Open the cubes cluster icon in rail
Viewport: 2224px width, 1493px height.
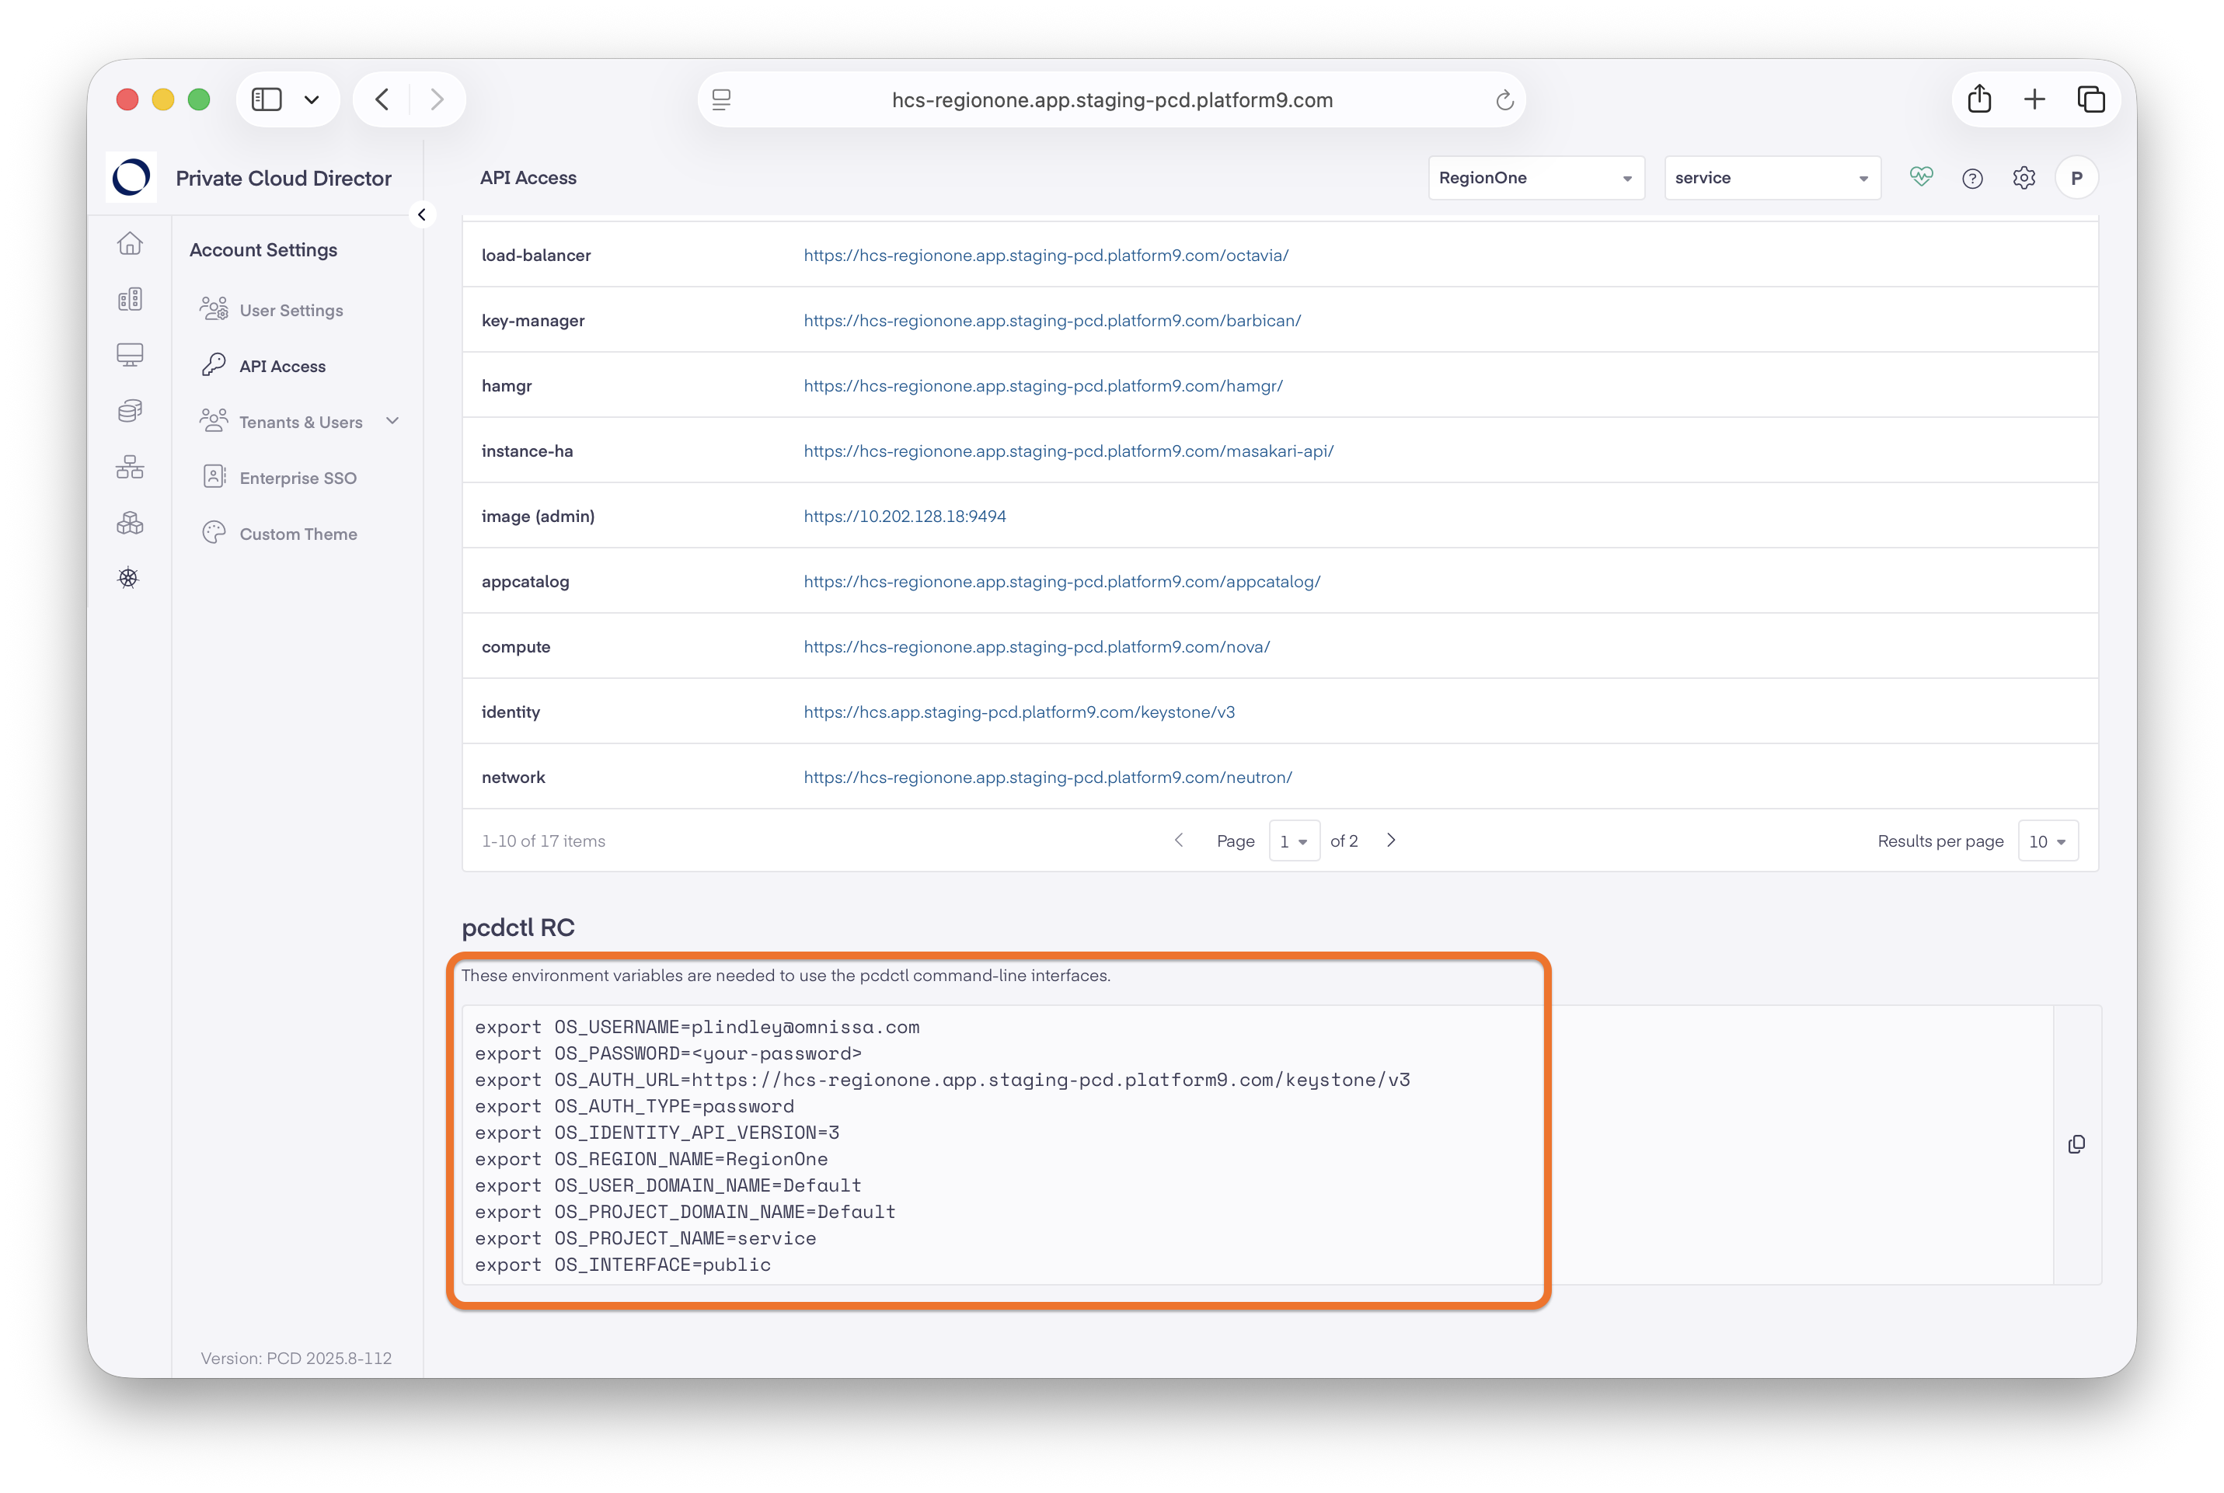coord(130,523)
